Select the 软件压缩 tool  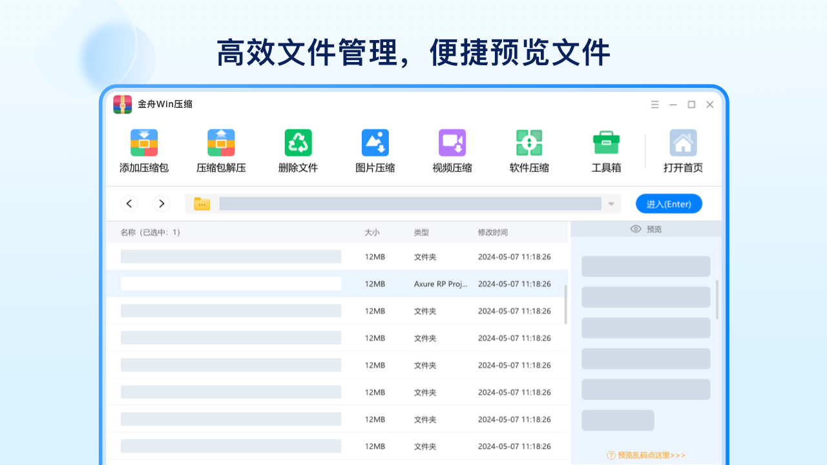tap(529, 150)
